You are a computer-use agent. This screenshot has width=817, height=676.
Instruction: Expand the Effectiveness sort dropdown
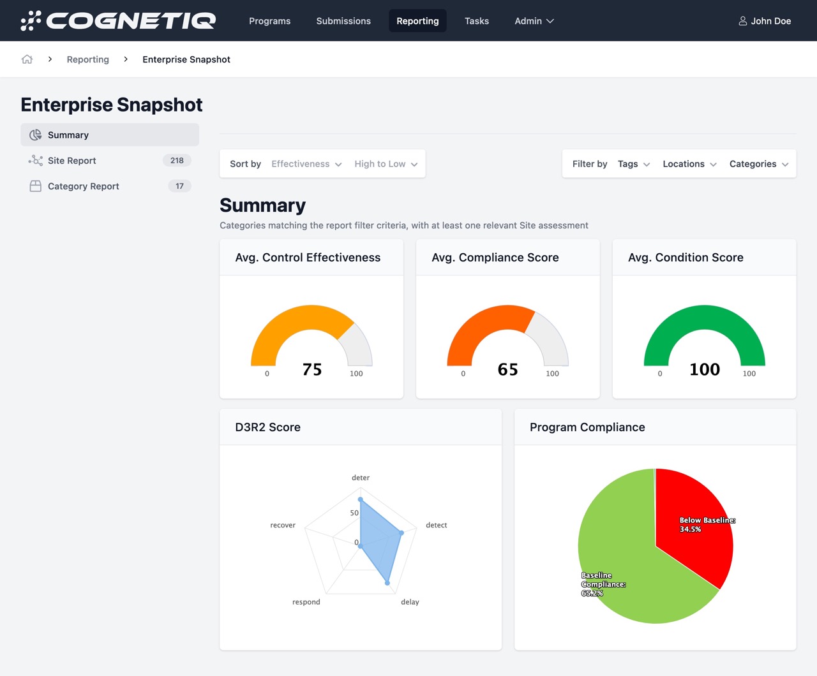click(x=306, y=164)
